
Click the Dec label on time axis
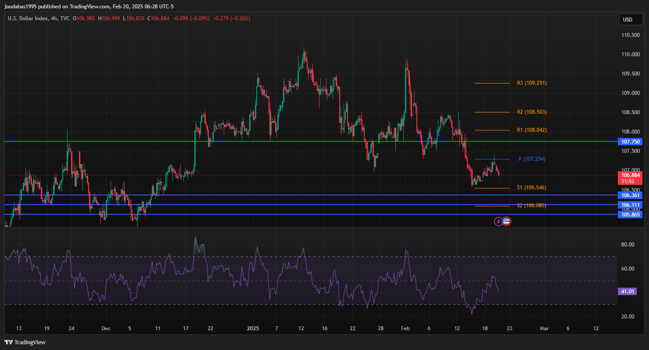(x=106, y=328)
